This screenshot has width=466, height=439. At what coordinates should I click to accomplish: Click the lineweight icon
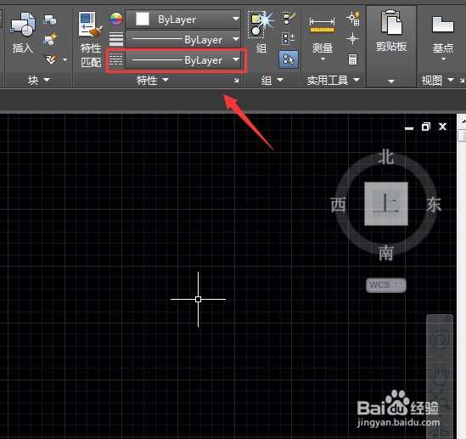pyautogui.click(x=116, y=39)
